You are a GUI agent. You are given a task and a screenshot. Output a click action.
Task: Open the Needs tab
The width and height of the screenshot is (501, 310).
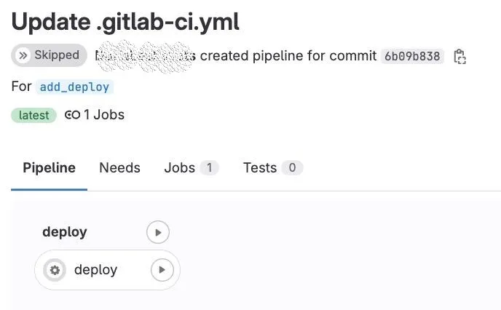coord(119,168)
